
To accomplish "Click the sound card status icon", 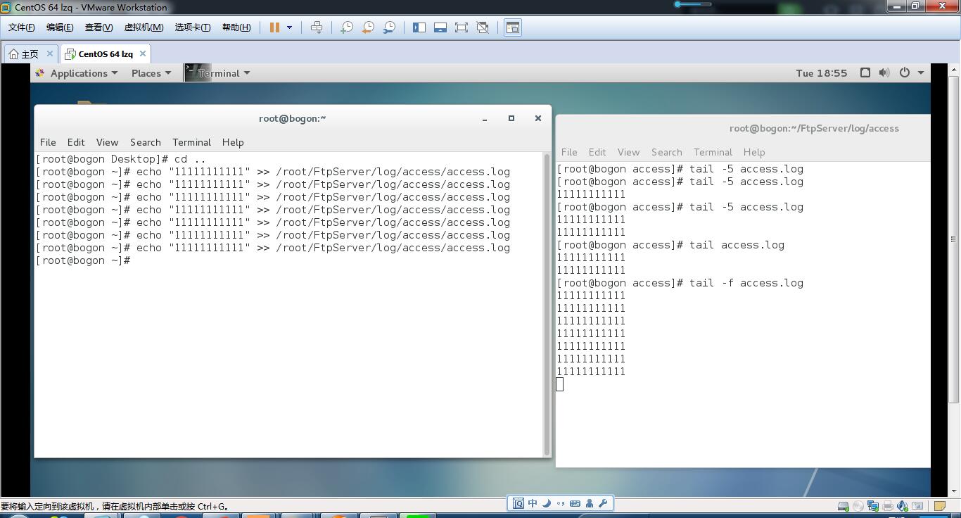I will (x=903, y=506).
